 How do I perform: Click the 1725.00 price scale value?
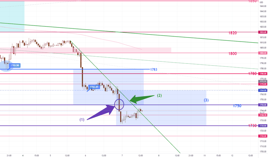(263, 131)
